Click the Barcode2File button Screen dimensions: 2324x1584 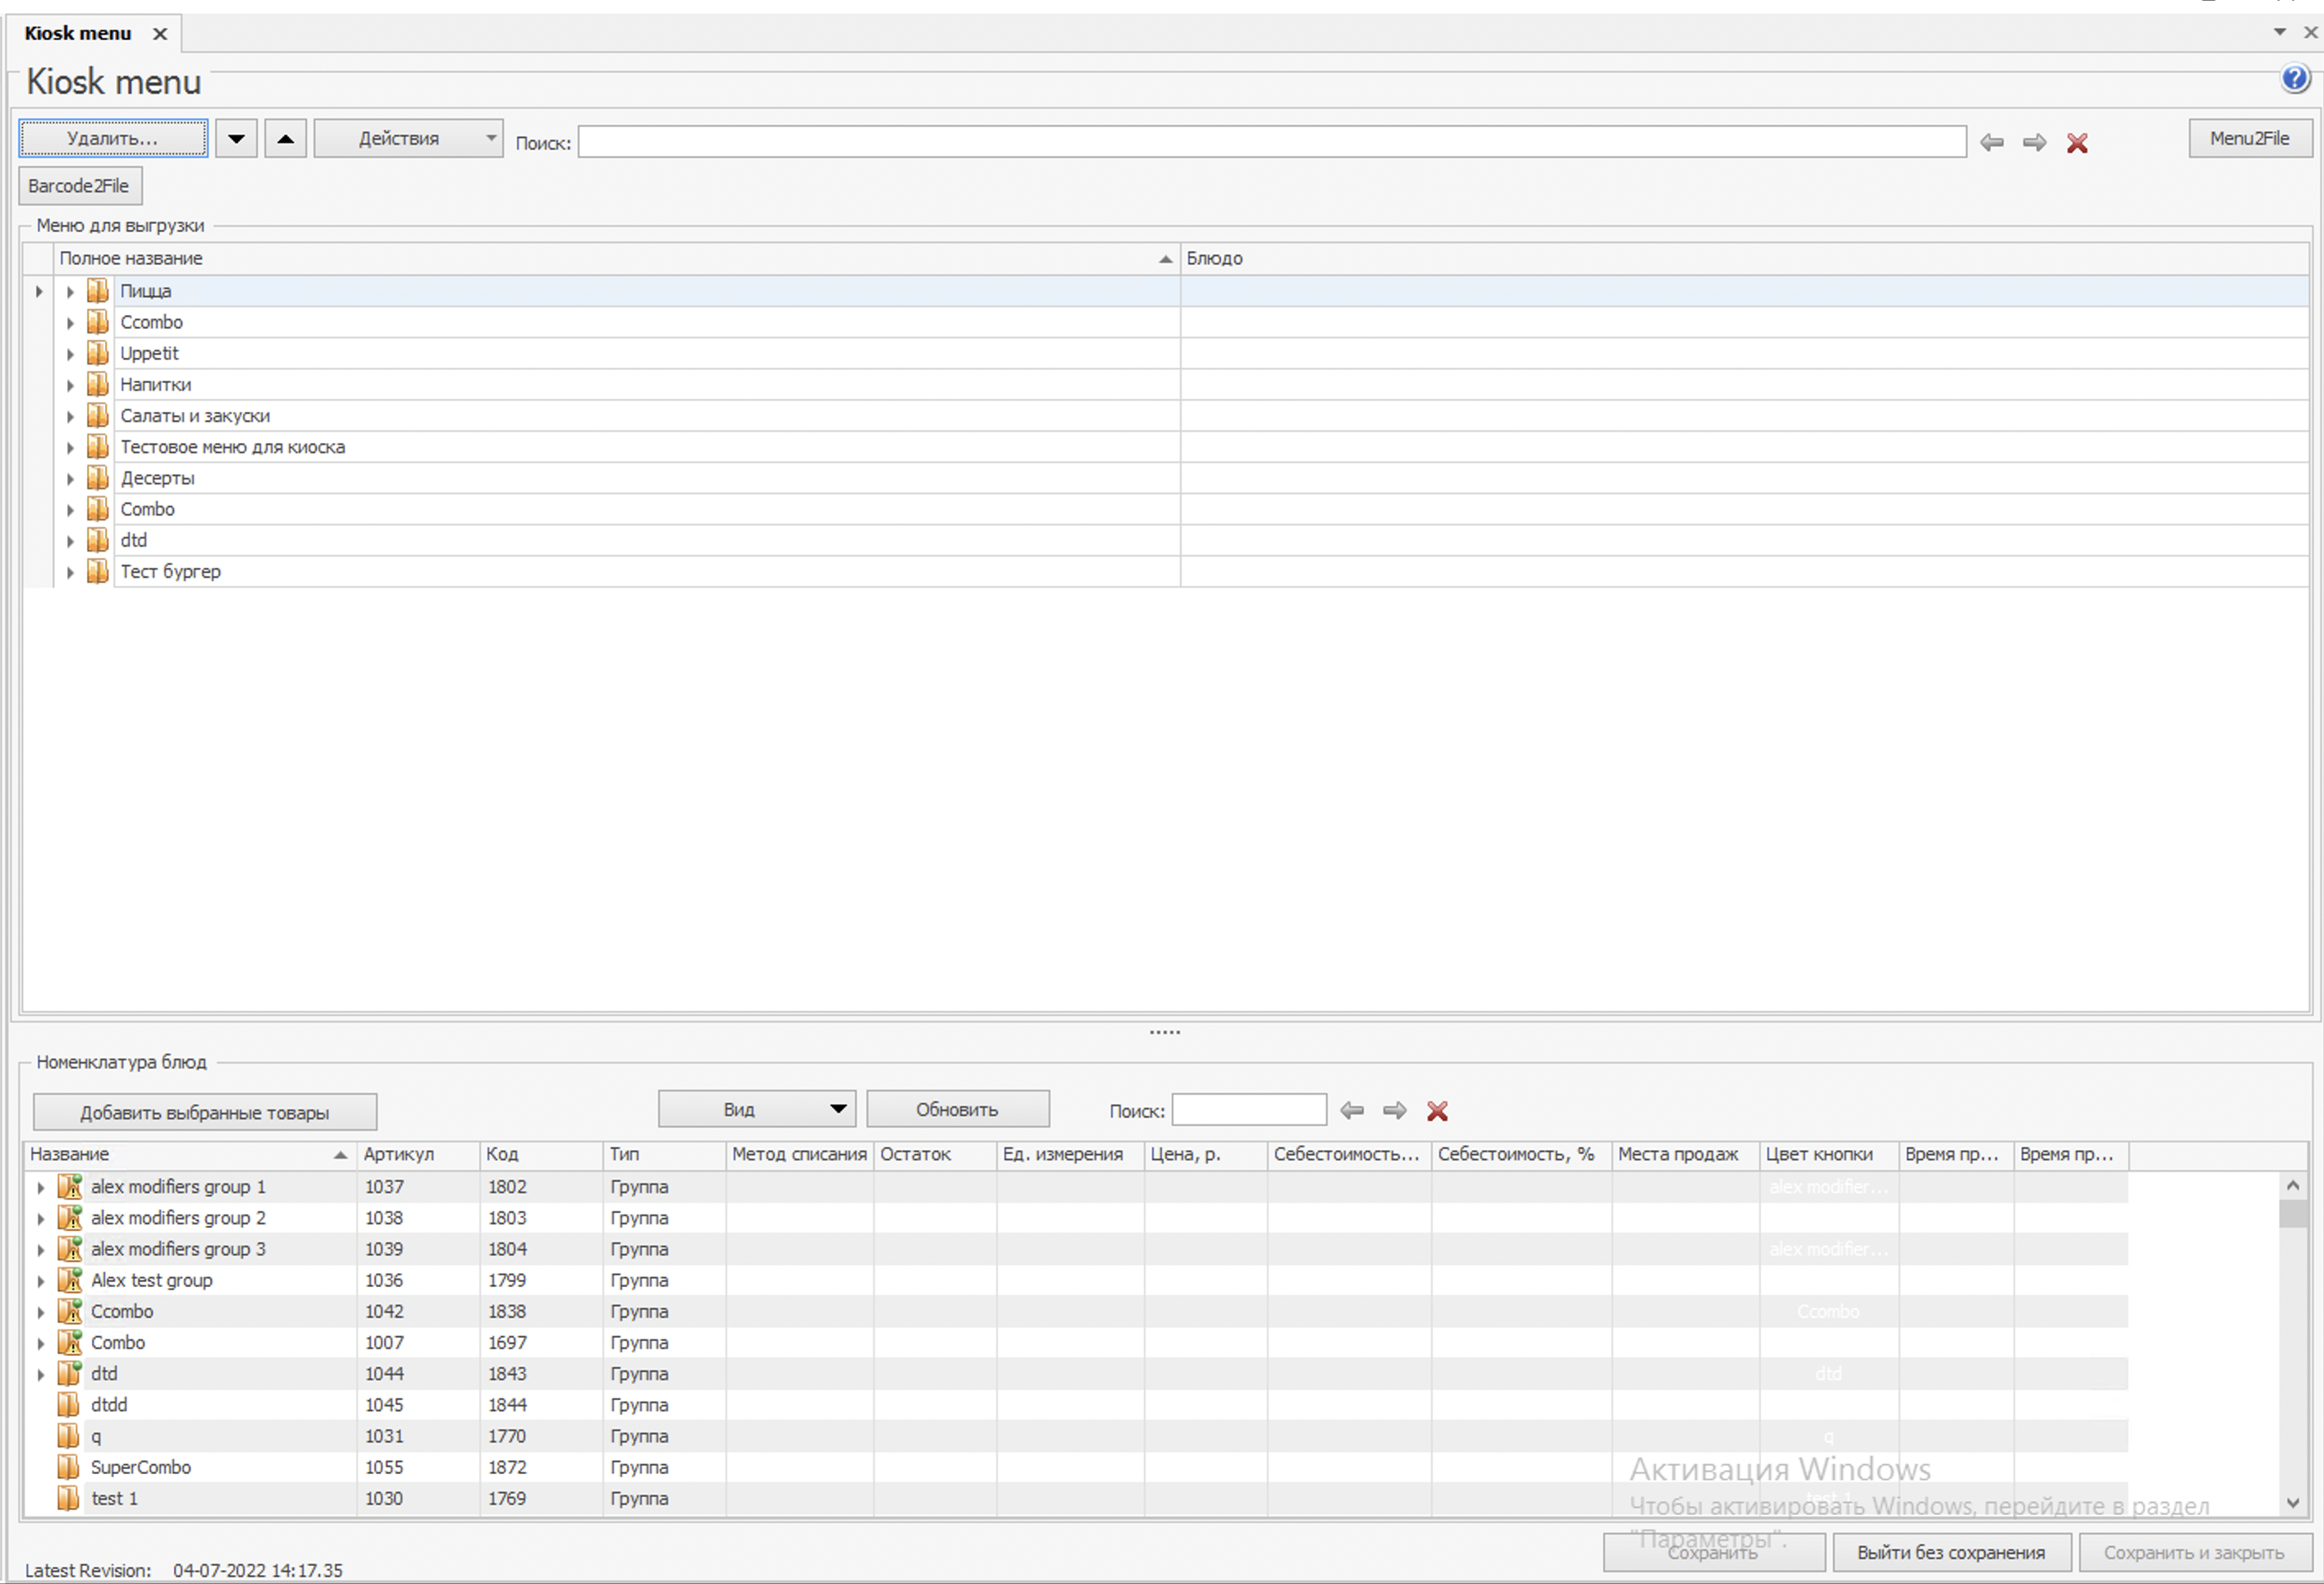(x=80, y=186)
